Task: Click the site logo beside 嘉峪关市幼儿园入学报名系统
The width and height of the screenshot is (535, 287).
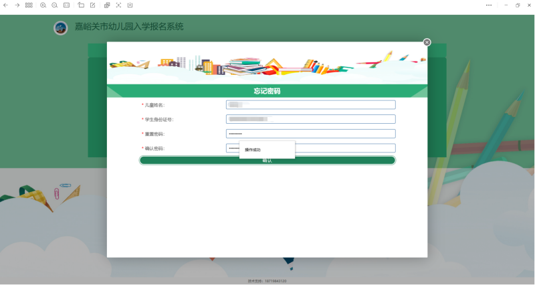Action: click(61, 27)
